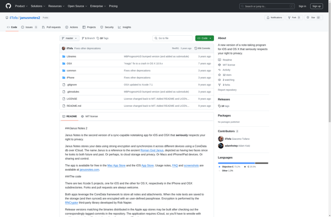This screenshot has height=217, width=331.
Task: Fork the repository
Action: [x=294, y=18]
